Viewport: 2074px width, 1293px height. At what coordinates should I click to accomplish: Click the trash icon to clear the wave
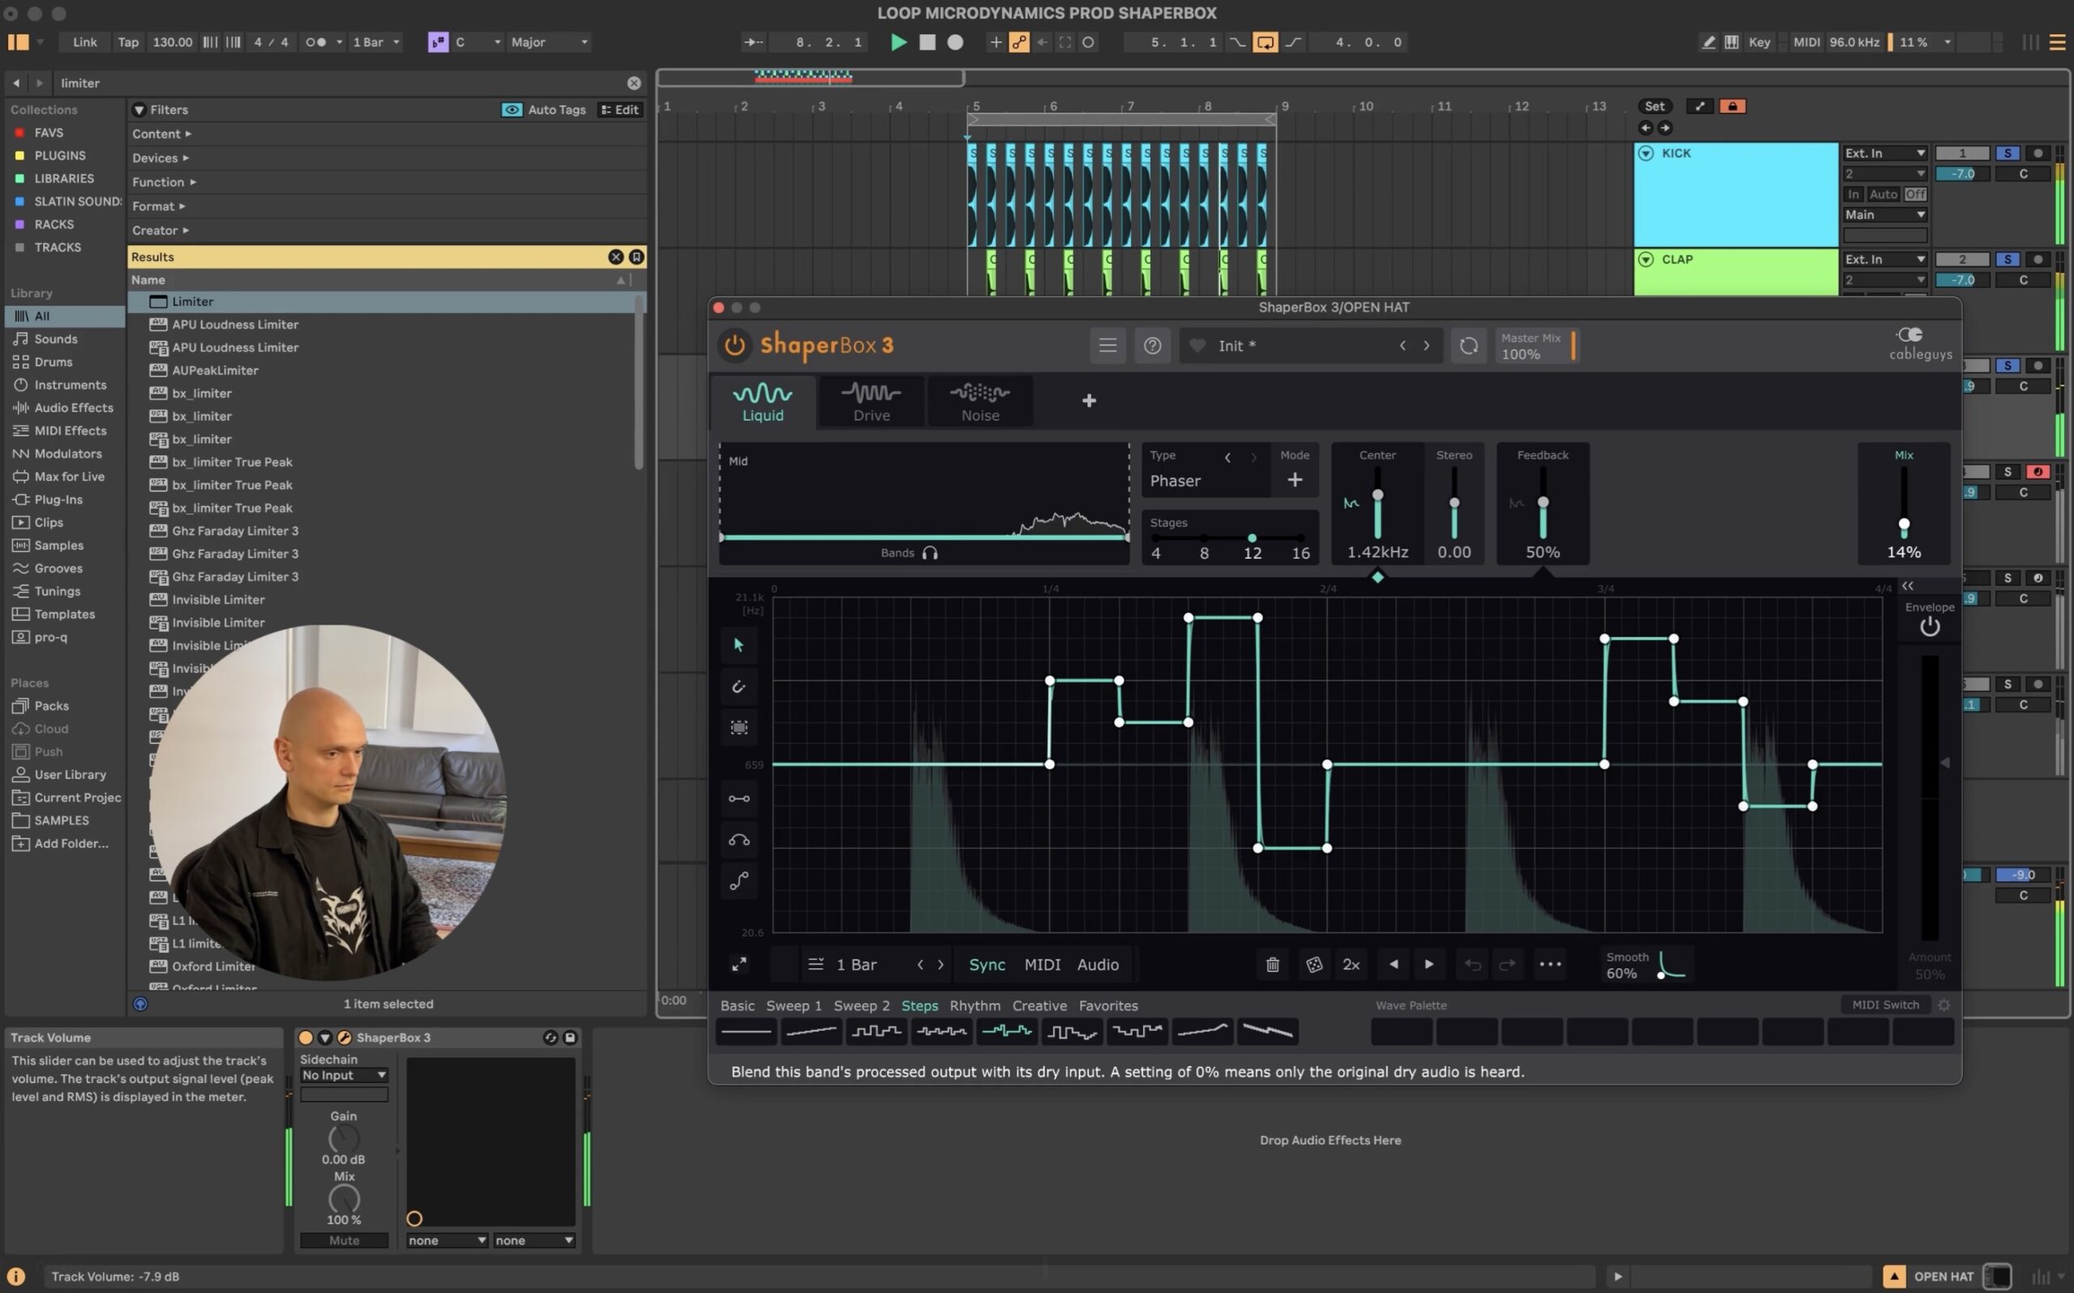pyautogui.click(x=1272, y=965)
